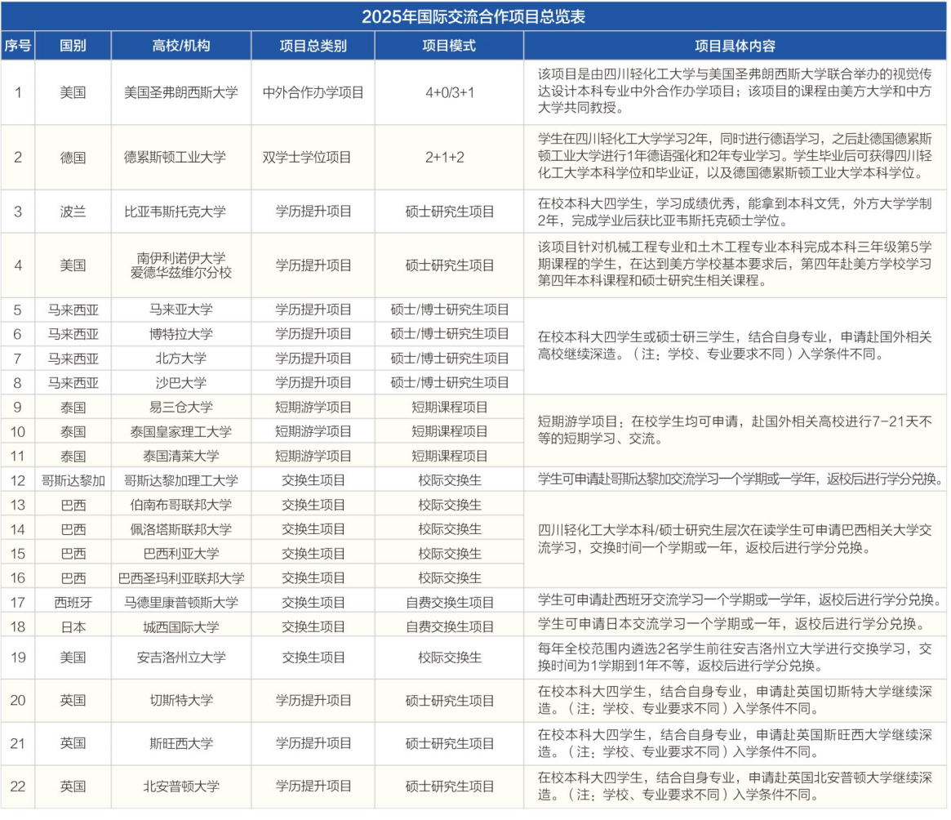Click the 比亚韦斯托克大学 cell

click(x=181, y=212)
